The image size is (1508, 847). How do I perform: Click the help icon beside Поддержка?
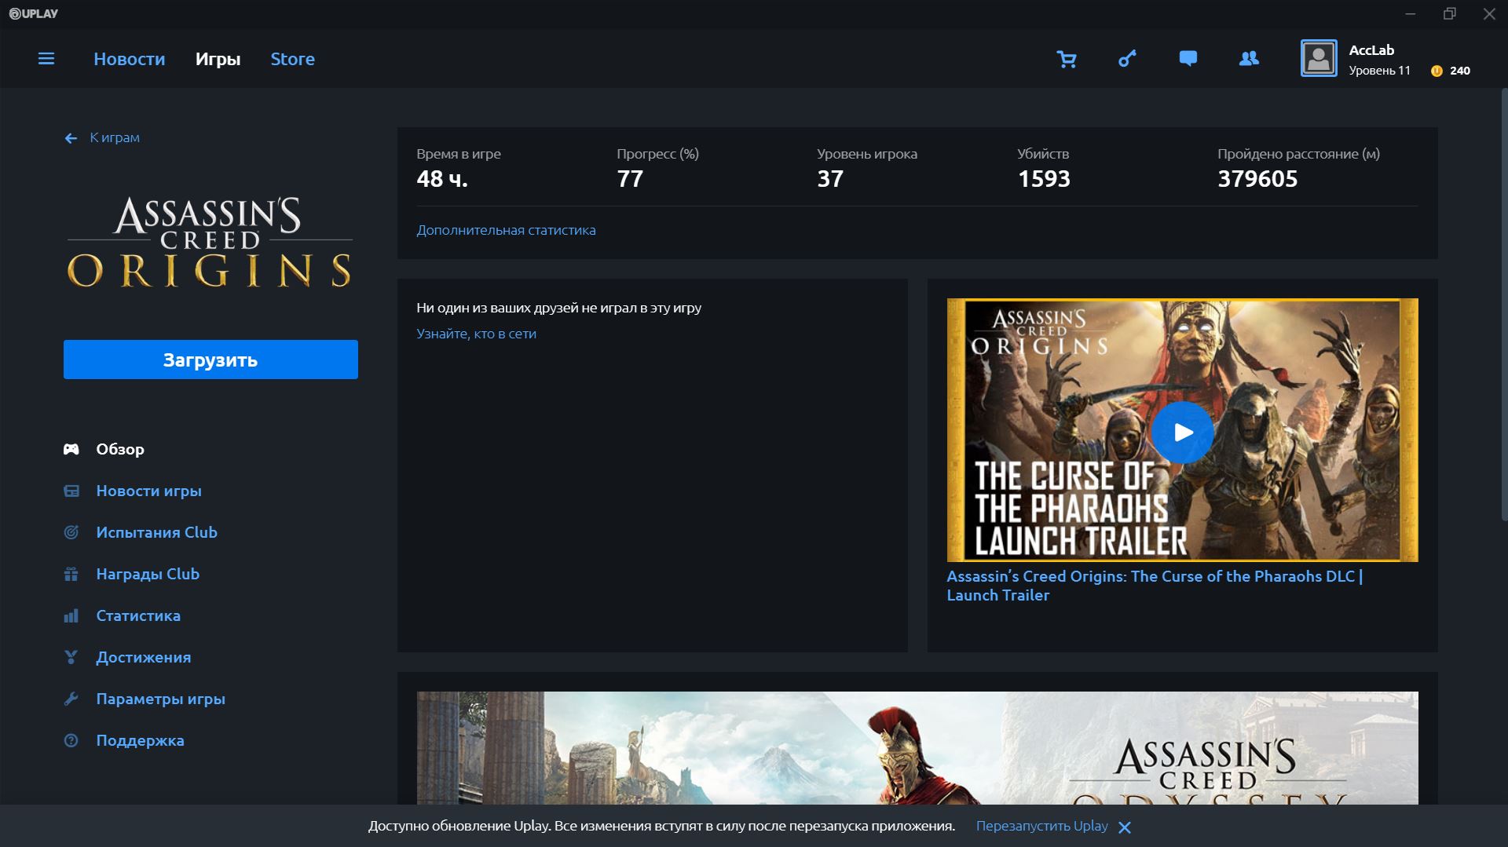pos(71,740)
